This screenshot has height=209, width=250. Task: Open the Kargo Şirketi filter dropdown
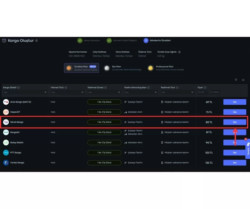coord(25,92)
